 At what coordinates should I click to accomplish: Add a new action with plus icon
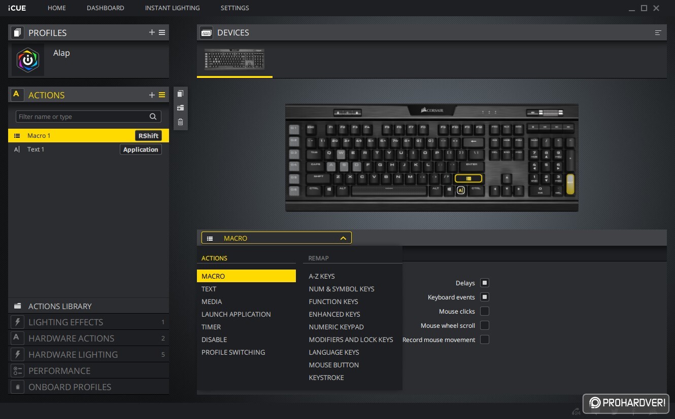(152, 95)
